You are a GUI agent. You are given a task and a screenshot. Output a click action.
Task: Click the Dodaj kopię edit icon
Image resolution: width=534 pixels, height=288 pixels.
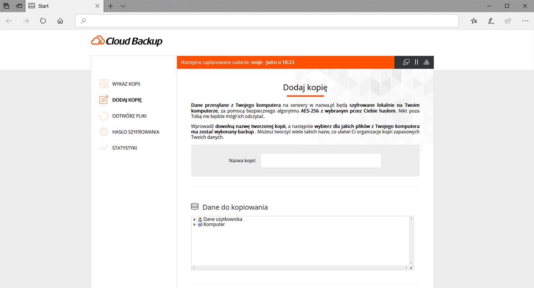tap(104, 100)
